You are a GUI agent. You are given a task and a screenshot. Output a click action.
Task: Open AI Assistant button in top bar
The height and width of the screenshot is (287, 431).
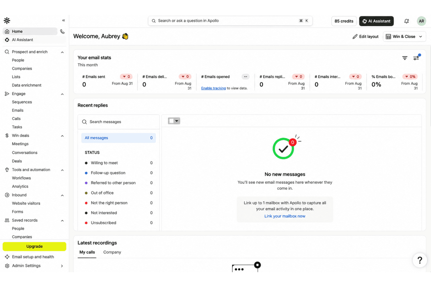[x=376, y=21]
